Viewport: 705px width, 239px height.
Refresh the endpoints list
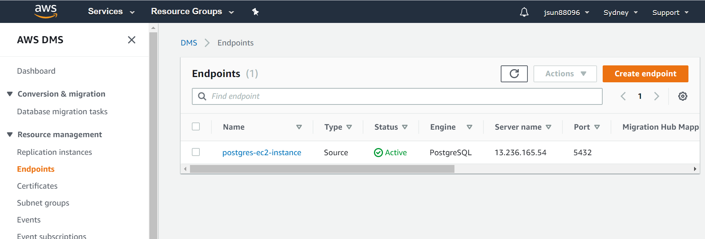click(x=514, y=74)
